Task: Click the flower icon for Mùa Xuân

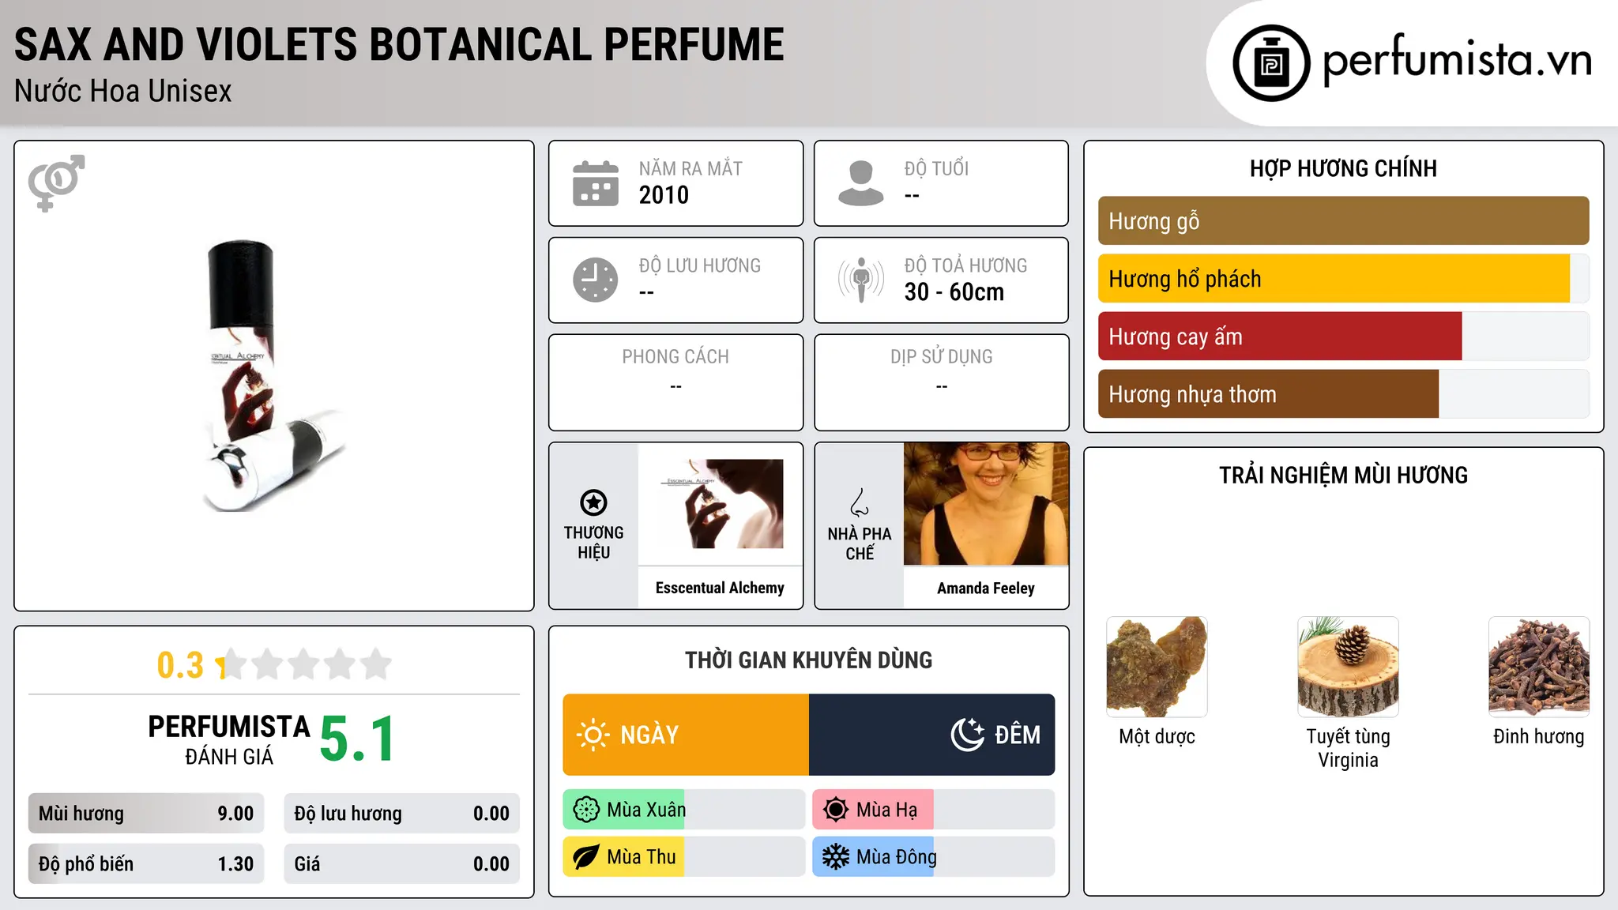Action: tap(586, 810)
